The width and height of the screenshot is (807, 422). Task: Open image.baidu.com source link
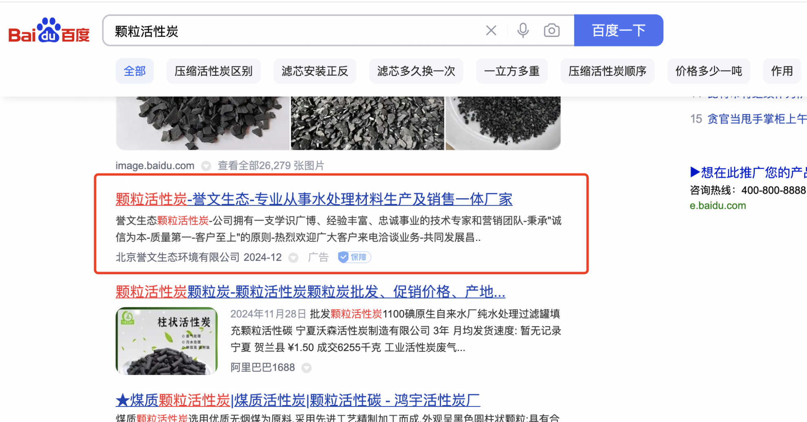(155, 166)
